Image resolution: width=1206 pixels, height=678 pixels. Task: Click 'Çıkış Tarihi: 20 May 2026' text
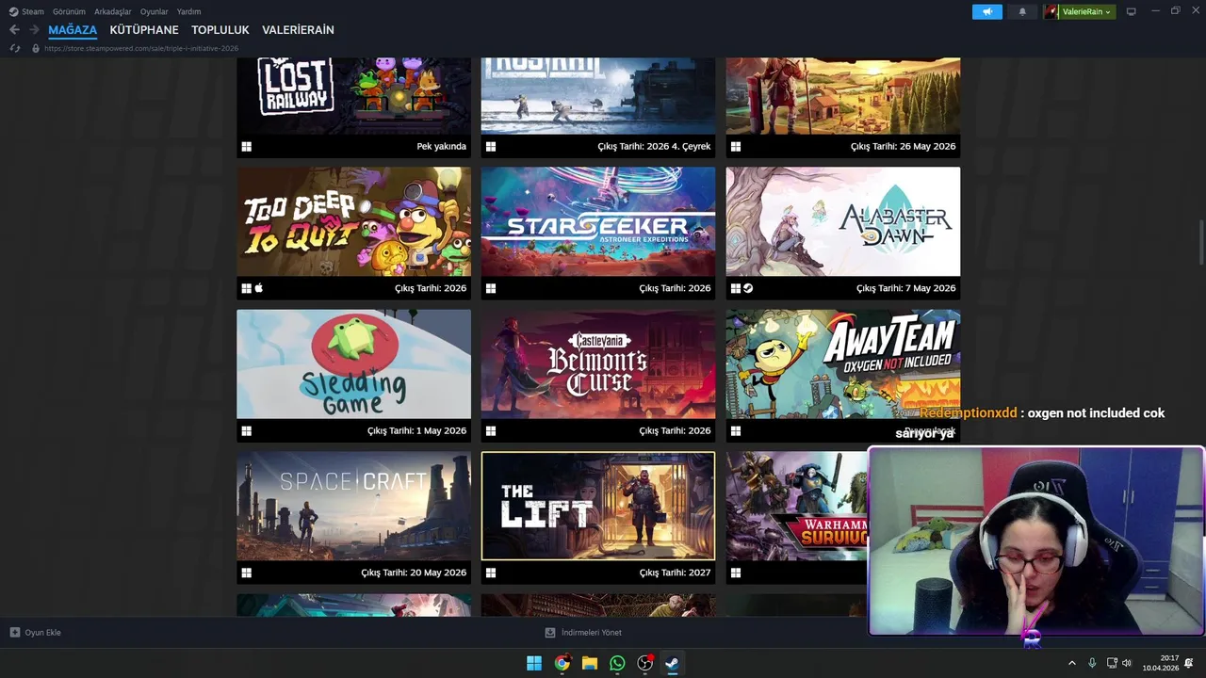point(414,573)
